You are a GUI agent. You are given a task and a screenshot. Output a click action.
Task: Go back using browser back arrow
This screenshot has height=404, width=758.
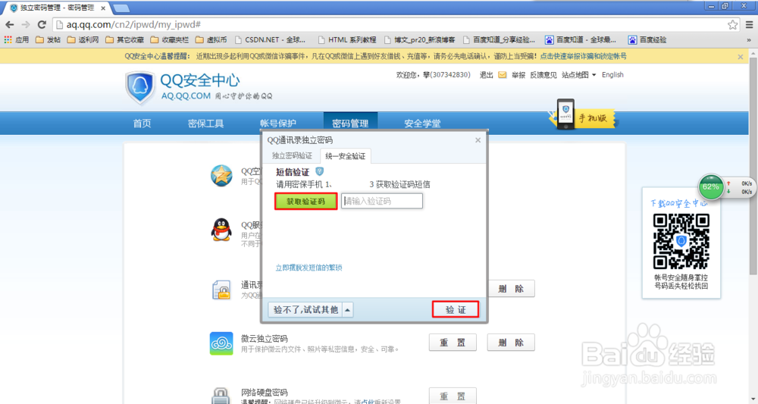10,25
